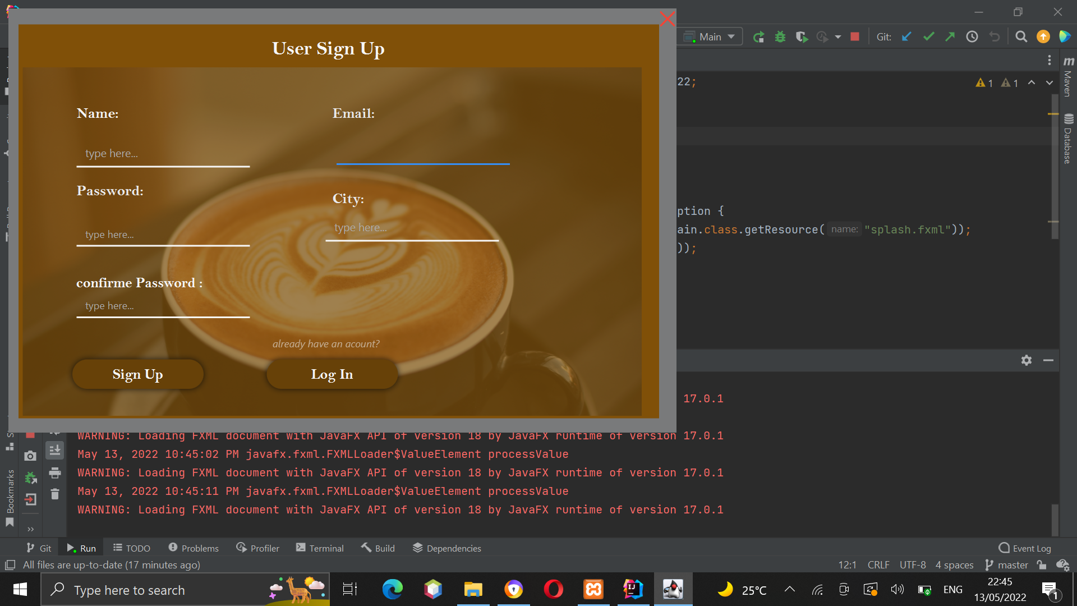Open the Edge browser from the taskbar
Viewport: 1077px width, 606px height.
[x=393, y=589]
